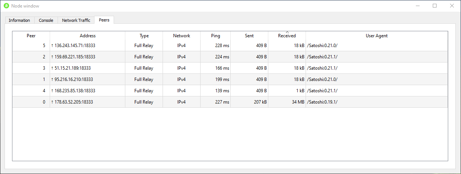Click outbound arrow icon for 136.243.145.71
461x174 pixels.
tap(52, 46)
